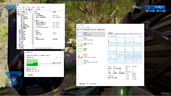
Task: Open the AIDA64 文件 menu
Action: point(19,7)
